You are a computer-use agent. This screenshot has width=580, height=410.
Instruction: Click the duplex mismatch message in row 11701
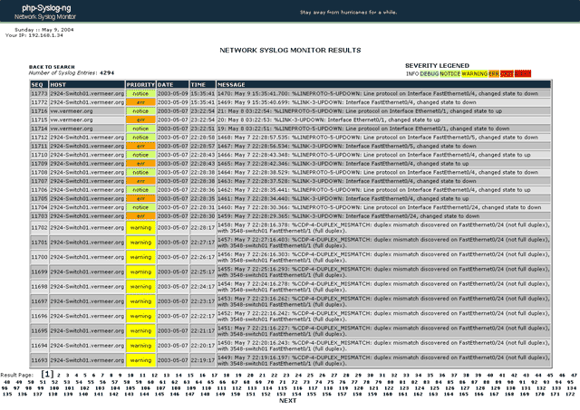[x=383, y=243]
